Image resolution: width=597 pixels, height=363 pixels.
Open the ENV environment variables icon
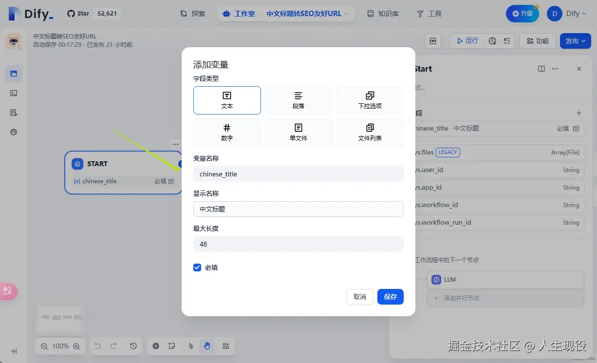432,41
